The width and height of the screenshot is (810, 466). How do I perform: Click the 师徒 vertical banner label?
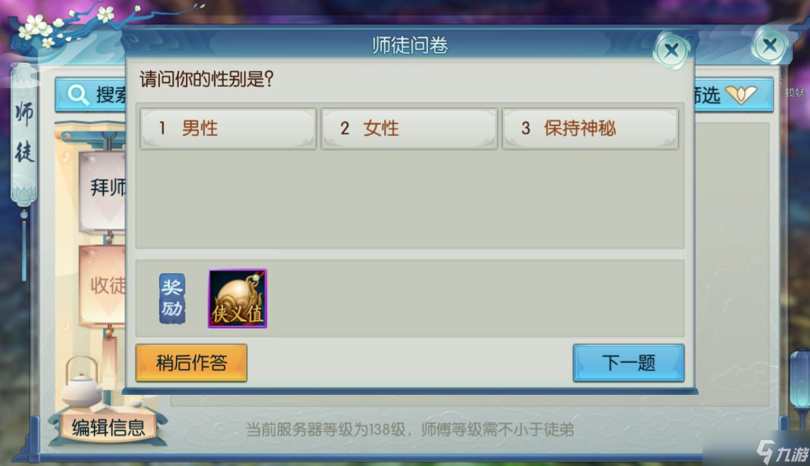25,133
